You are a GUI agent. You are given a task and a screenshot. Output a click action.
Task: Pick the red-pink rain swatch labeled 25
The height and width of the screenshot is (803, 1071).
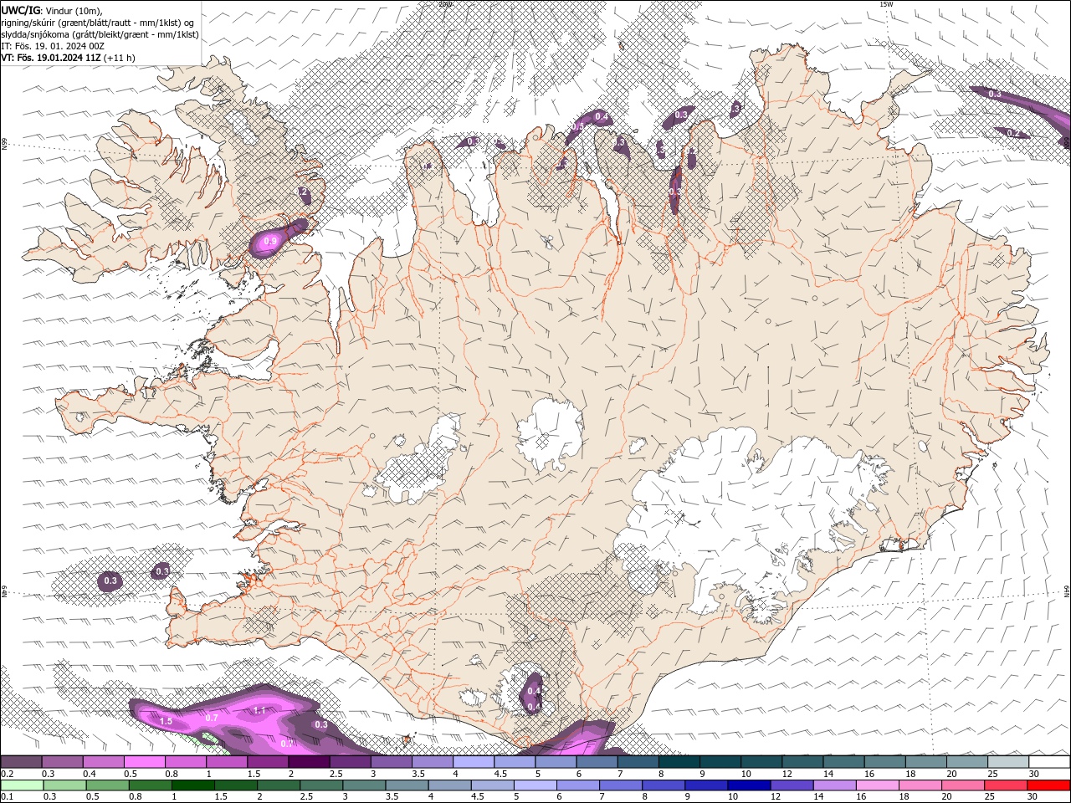tap(1006, 785)
